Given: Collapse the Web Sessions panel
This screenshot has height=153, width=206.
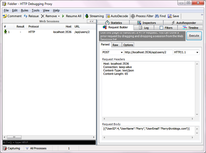Looking at the screenshot, I should point(92,21).
